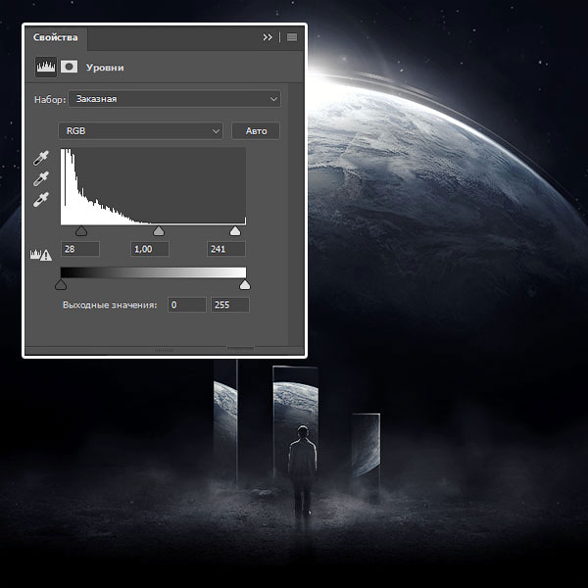This screenshot has width=588, height=588.
Task: Click the output gradient bar
Action: (x=154, y=272)
